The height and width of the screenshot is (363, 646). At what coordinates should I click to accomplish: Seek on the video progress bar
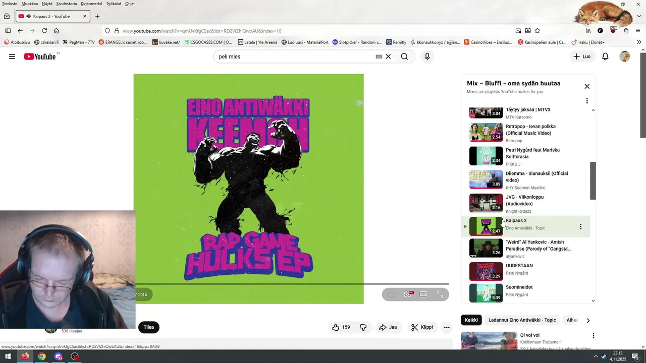pos(291,284)
